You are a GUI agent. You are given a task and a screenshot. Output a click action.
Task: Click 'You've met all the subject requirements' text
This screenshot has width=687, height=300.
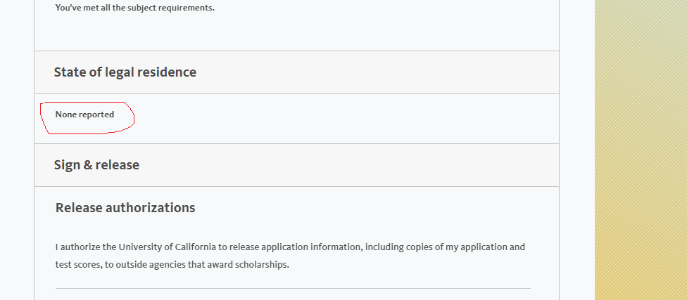[134, 8]
